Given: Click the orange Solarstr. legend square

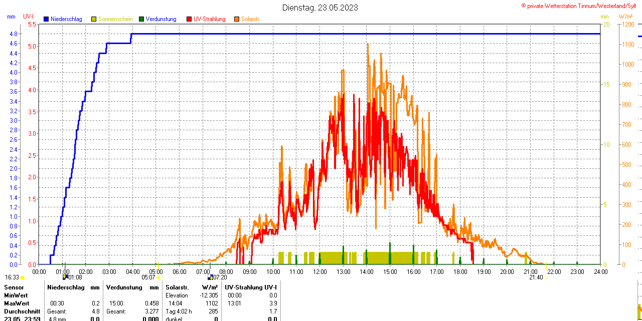Looking at the screenshot, I should pyautogui.click(x=237, y=19).
